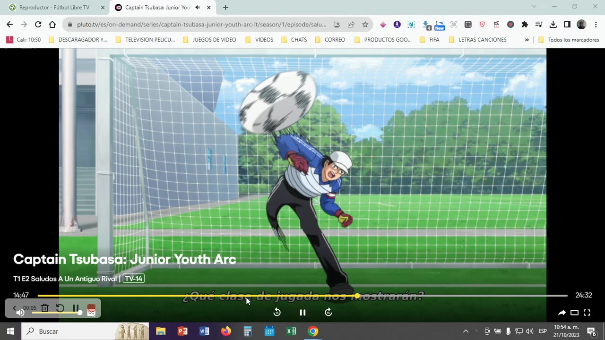Open the media control playlist button

[539, 25]
